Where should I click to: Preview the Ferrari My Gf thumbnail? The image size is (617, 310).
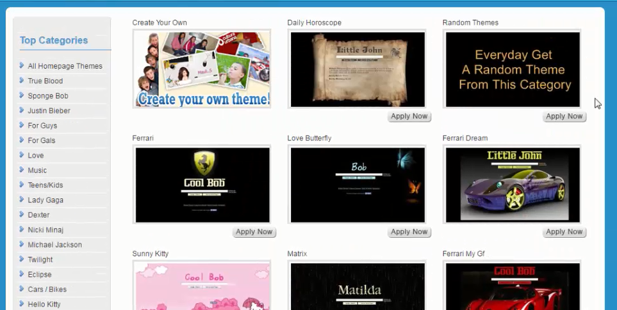tap(513, 285)
